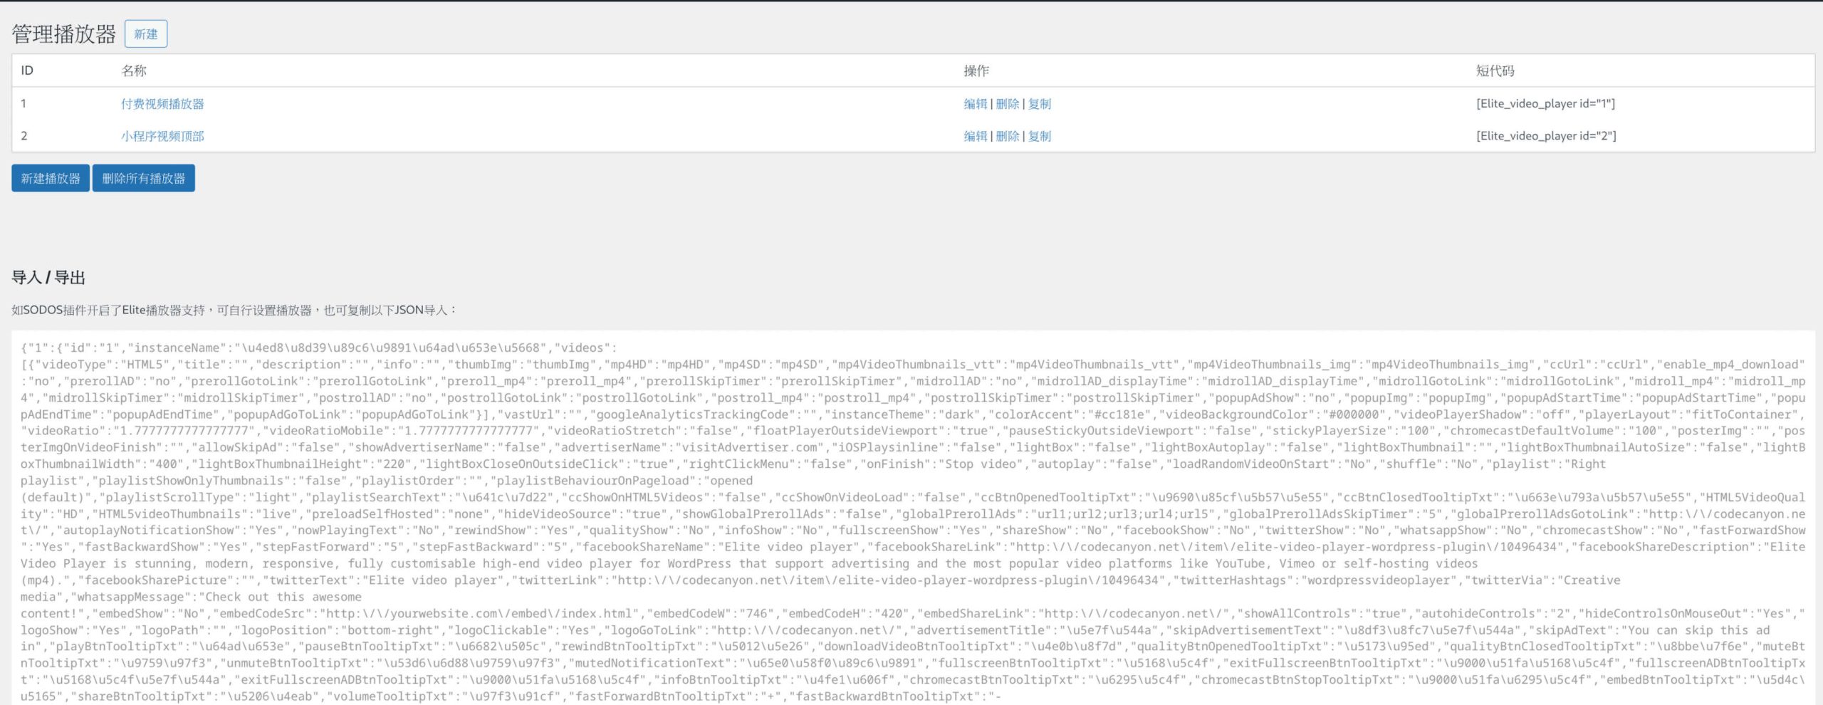
Task: Click the ID column header
Action: pos(27,70)
